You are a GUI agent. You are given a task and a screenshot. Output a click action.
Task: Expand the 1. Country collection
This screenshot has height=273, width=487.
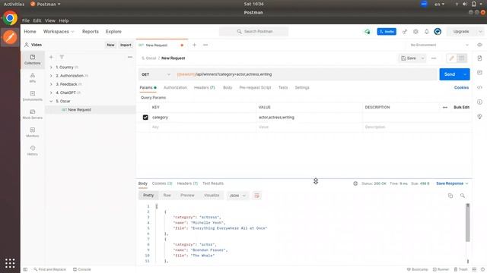51,67
